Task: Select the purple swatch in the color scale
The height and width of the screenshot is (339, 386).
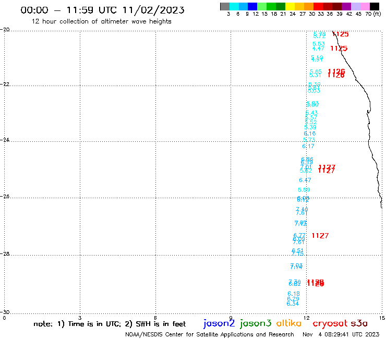Action: 346,6
